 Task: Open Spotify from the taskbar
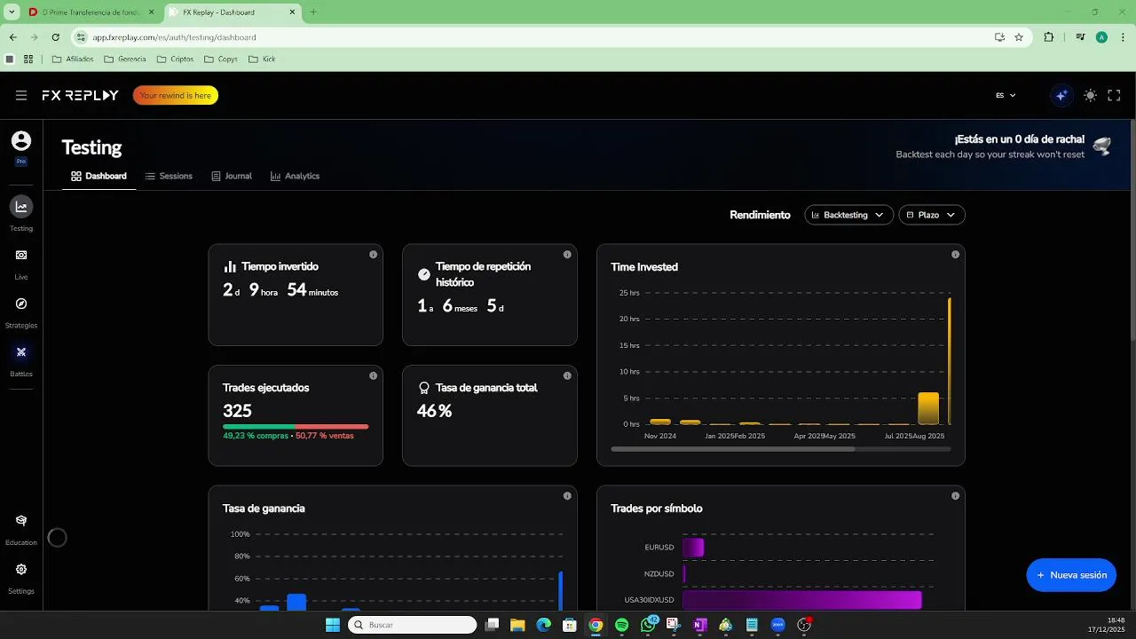point(621,625)
